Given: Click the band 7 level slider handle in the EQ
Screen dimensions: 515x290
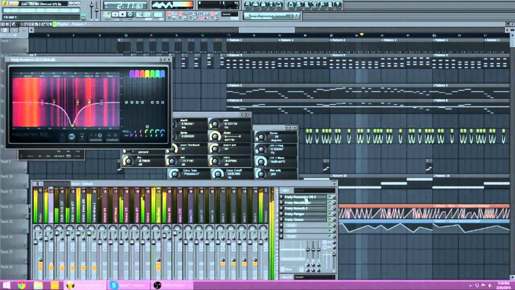Looking at the screenshot, I should pyautogui.click(x=163, y=102).
